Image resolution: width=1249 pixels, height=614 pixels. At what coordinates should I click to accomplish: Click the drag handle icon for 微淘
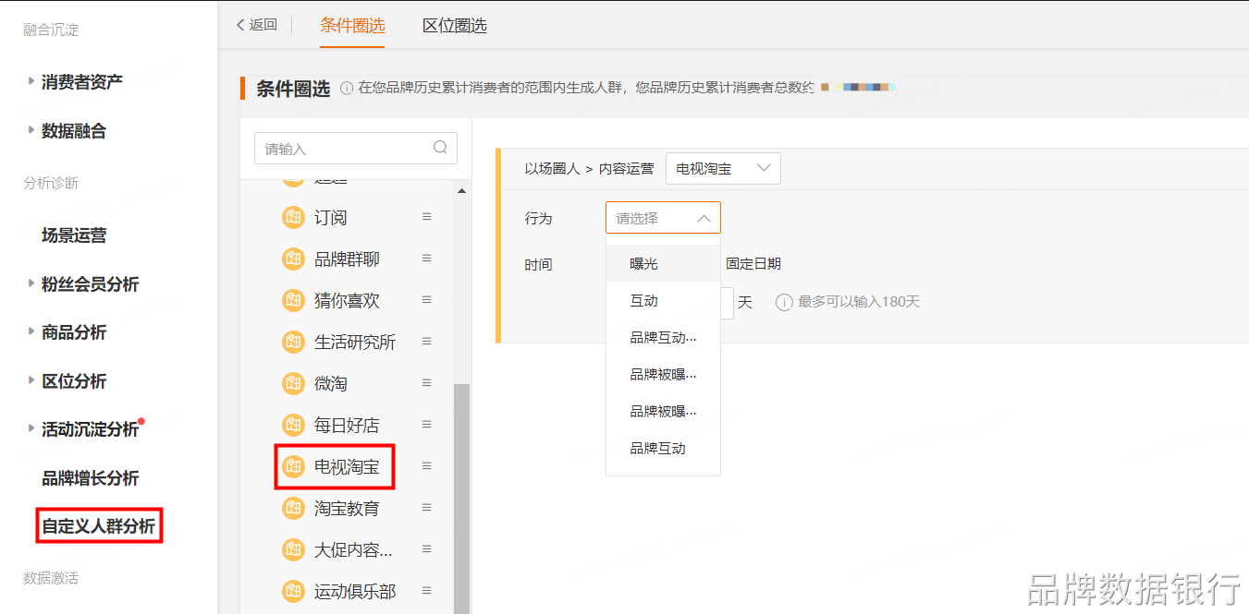pos(427,383)
